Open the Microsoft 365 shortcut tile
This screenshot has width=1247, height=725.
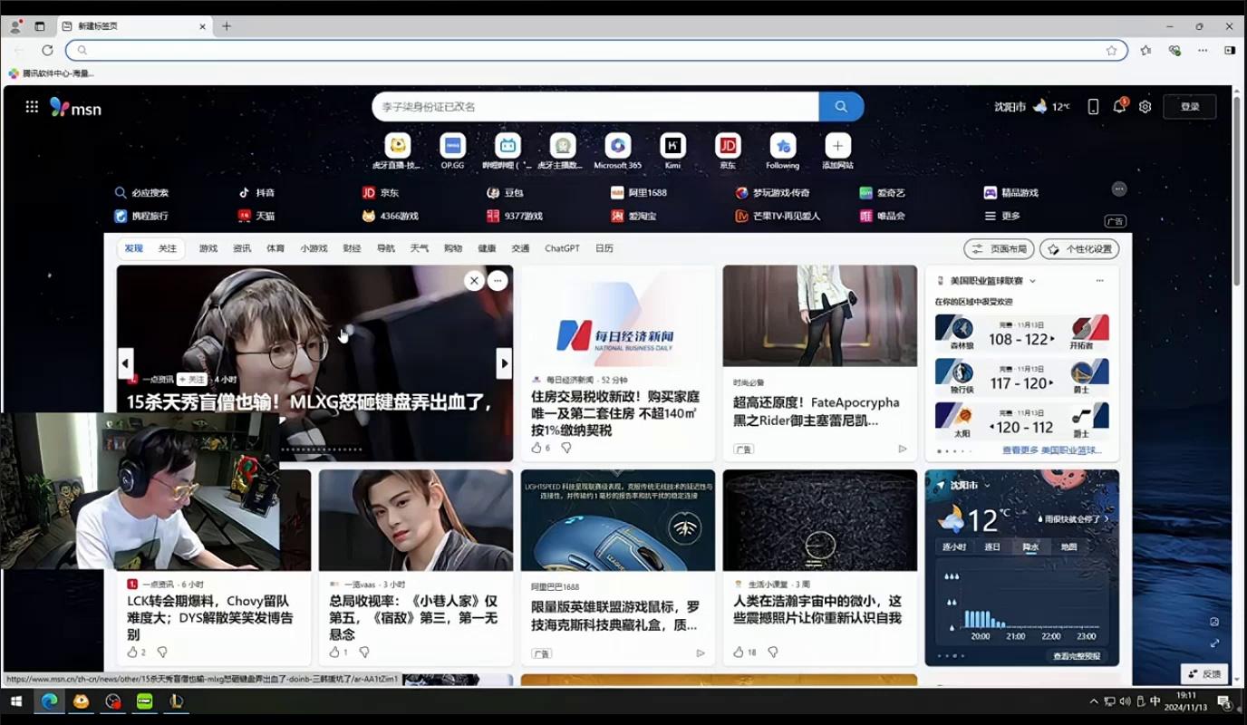(x=617, y=150)
